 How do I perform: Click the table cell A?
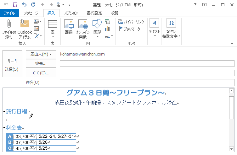coord(10,136)
